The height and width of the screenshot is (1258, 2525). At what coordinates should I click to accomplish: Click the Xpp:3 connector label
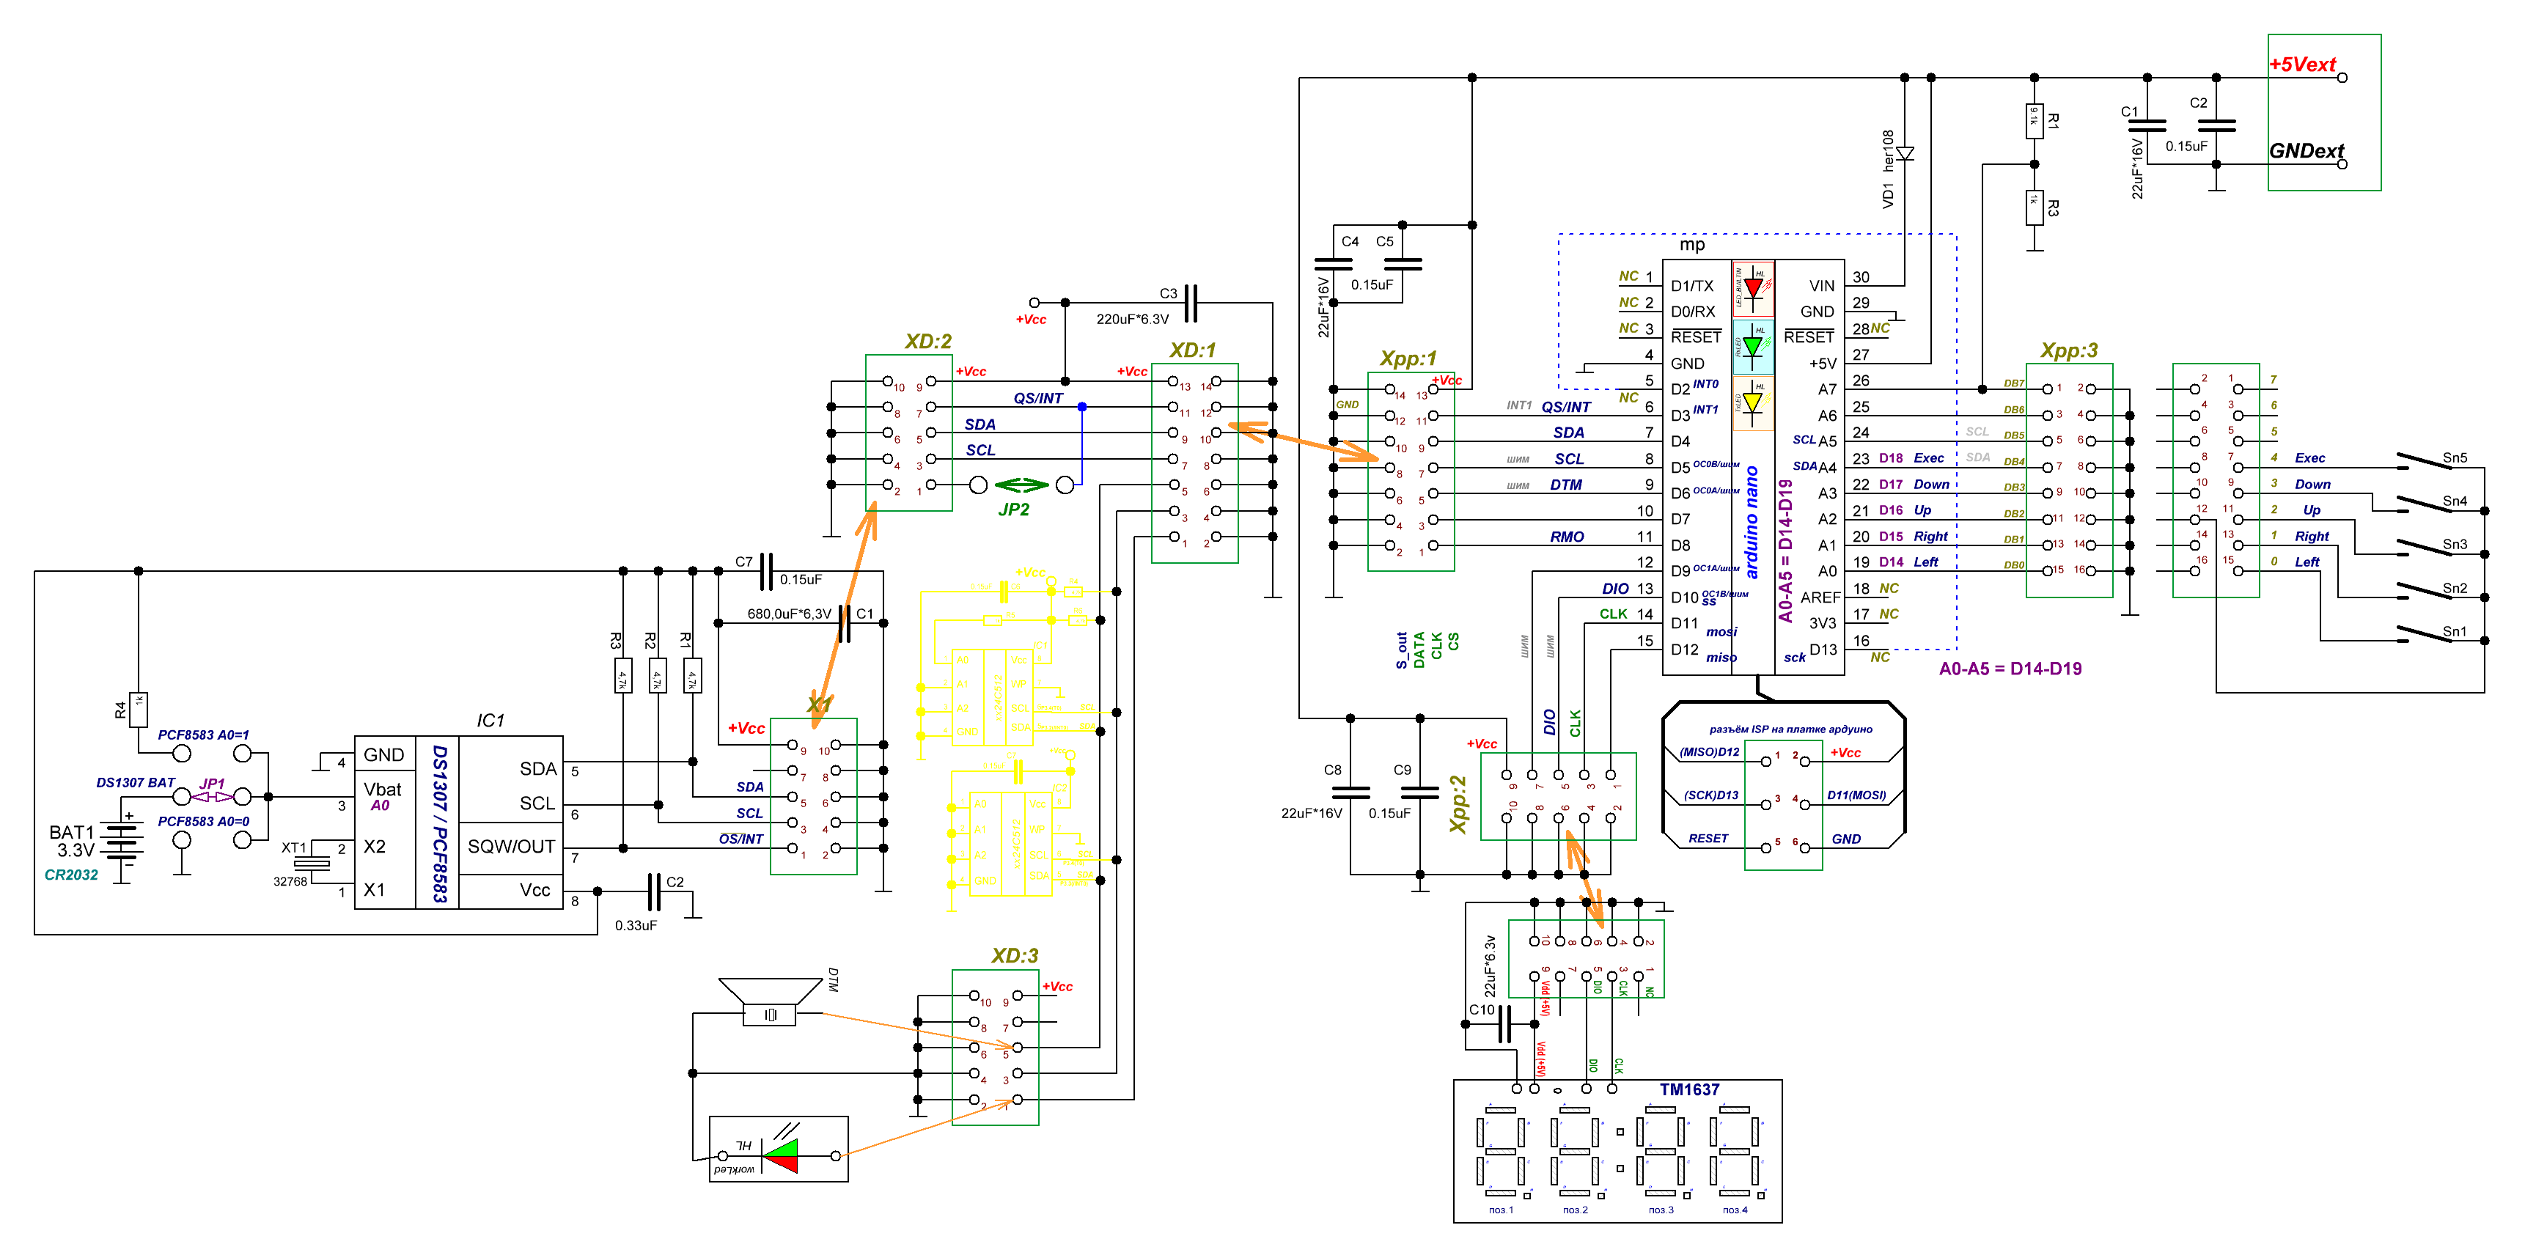(x=2068, y=350)
